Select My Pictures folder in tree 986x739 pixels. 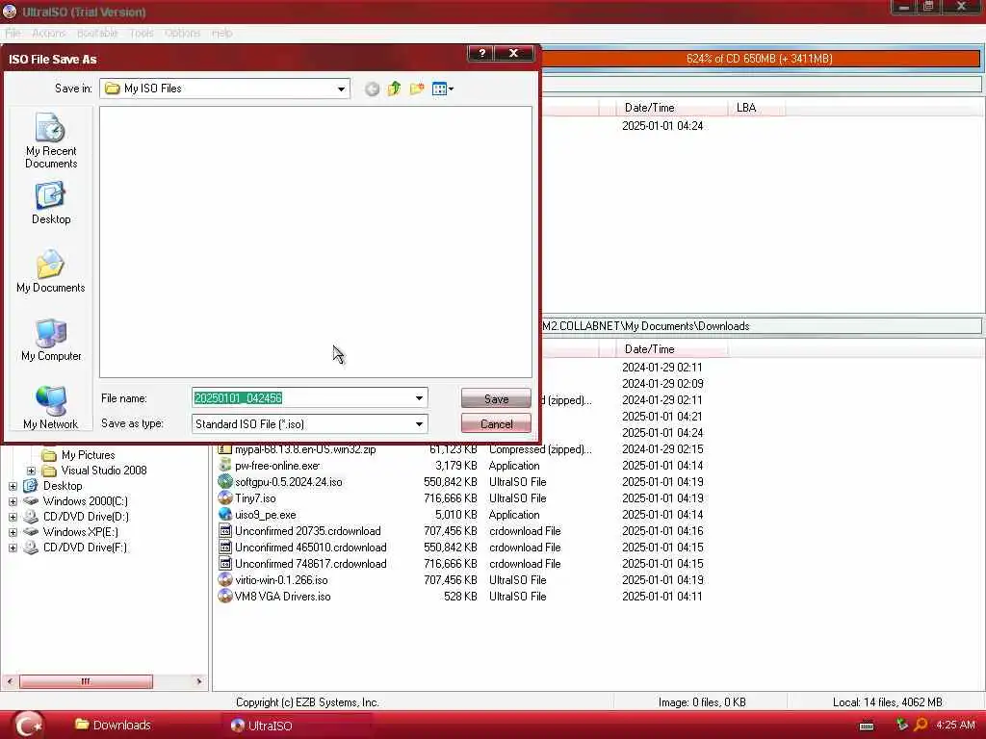pyautogui.click(x=88, y=455)
